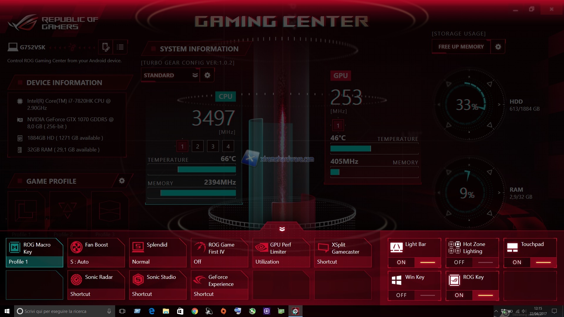Screen dimensions: 564x317
Task: Select the Fan Boost fan icon
Action: (77, 247)
